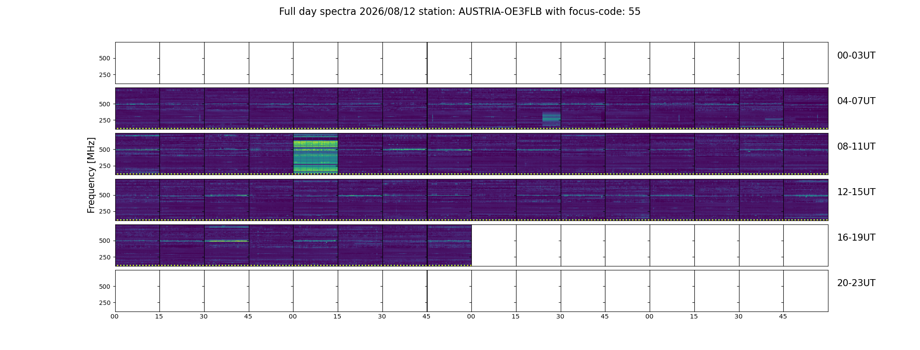Viewport: 920px width, 350px height.
Task: Click the 500 tick label of 00-03UT row
Action: pos(105,58)
